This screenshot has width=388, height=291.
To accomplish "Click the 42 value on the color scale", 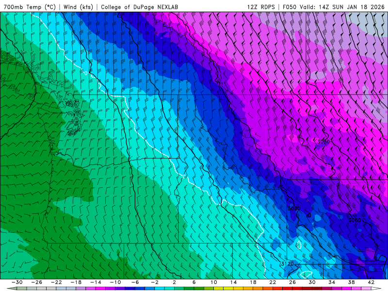I will coord(371,282).
